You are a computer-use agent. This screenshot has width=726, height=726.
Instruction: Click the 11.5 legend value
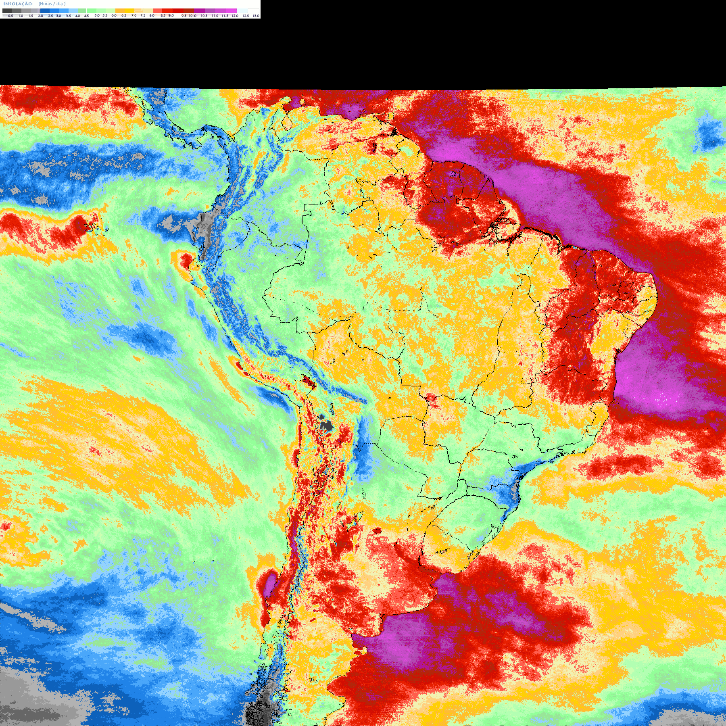pos(225,16)
